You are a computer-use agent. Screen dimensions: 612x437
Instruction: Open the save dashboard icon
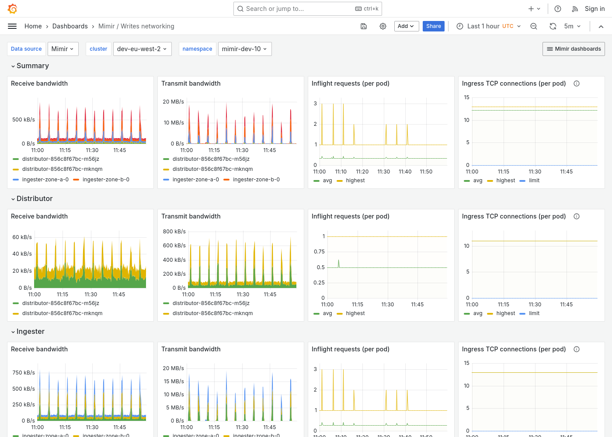click(364, 26)
